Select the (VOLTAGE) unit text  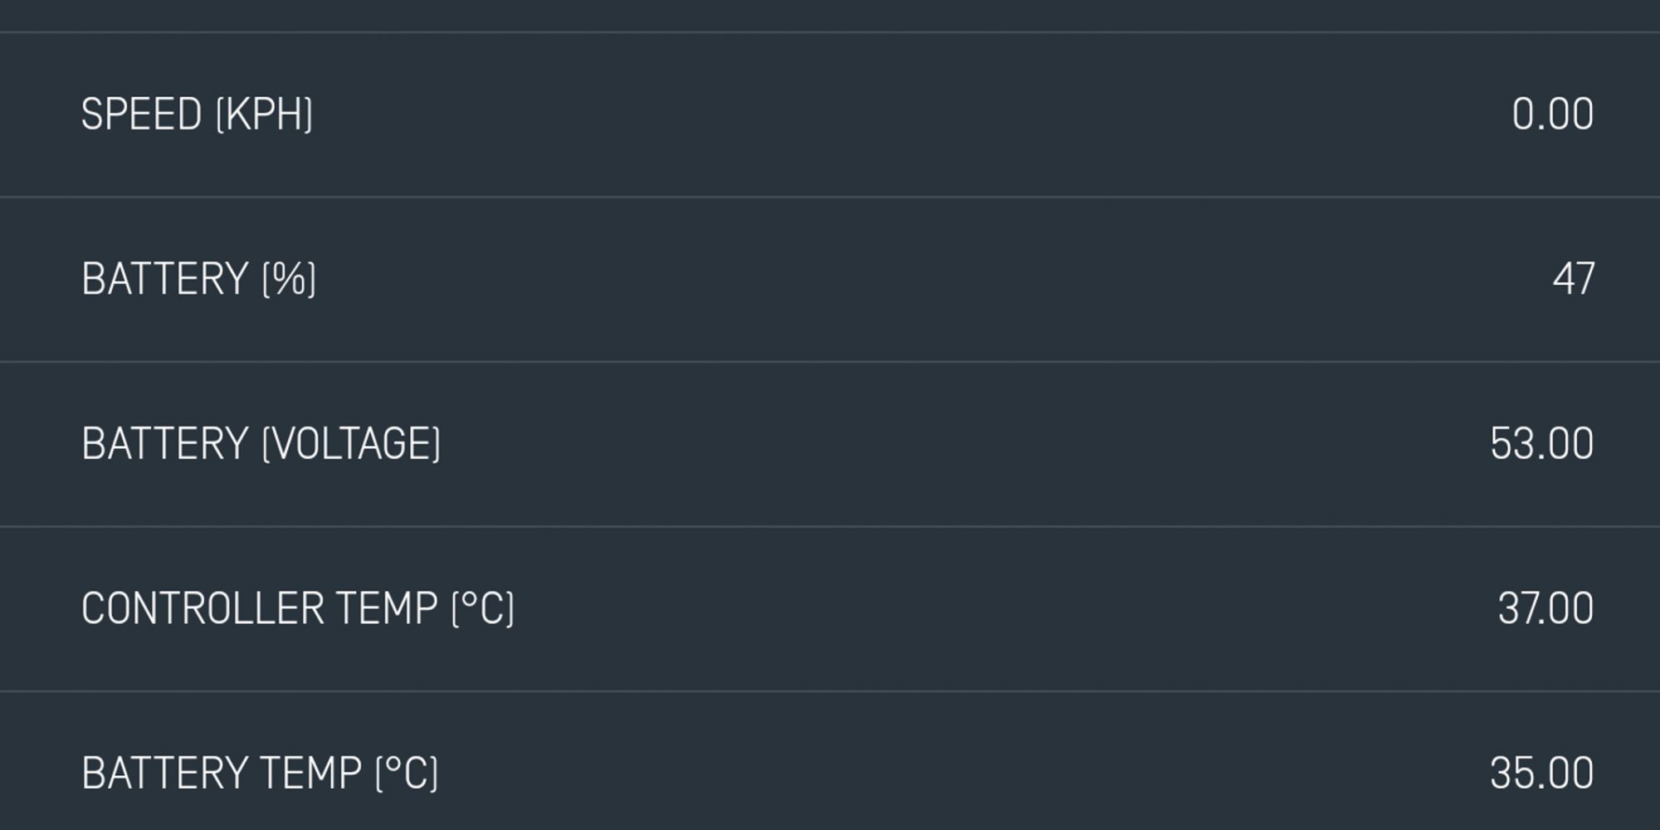(351, 443)
